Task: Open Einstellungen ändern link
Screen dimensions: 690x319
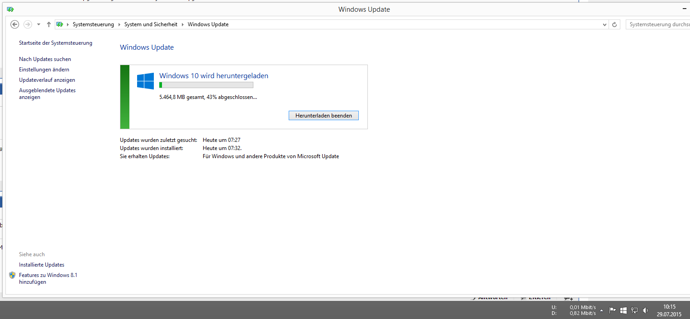Action: point(44,70)
